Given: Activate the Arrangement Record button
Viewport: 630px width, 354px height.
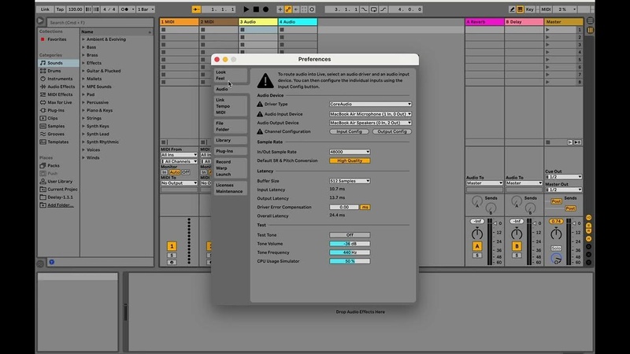Looking at the screenshot, I should click(265, 9).
